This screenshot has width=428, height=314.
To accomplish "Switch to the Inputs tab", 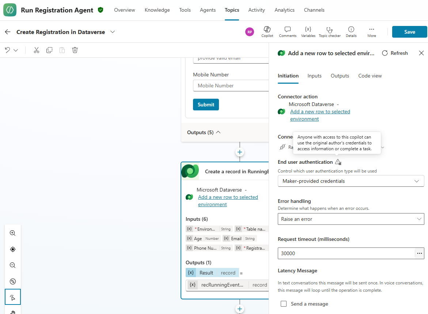I will click(314, 76).
